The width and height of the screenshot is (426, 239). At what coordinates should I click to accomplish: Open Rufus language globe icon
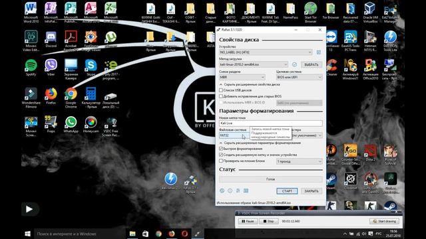[222, 191]
